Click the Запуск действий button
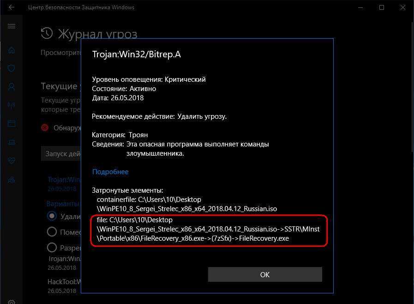 coord(61,153)
